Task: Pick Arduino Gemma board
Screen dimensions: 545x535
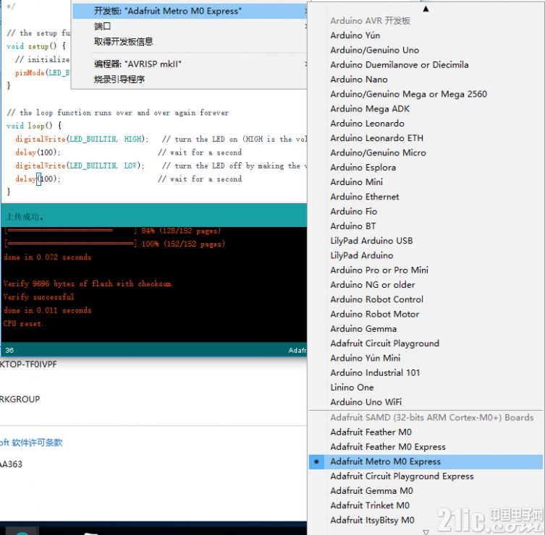Action: [x=426, y=328]
